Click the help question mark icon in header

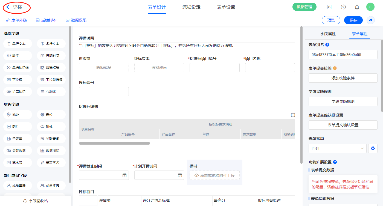pos(343,7)
